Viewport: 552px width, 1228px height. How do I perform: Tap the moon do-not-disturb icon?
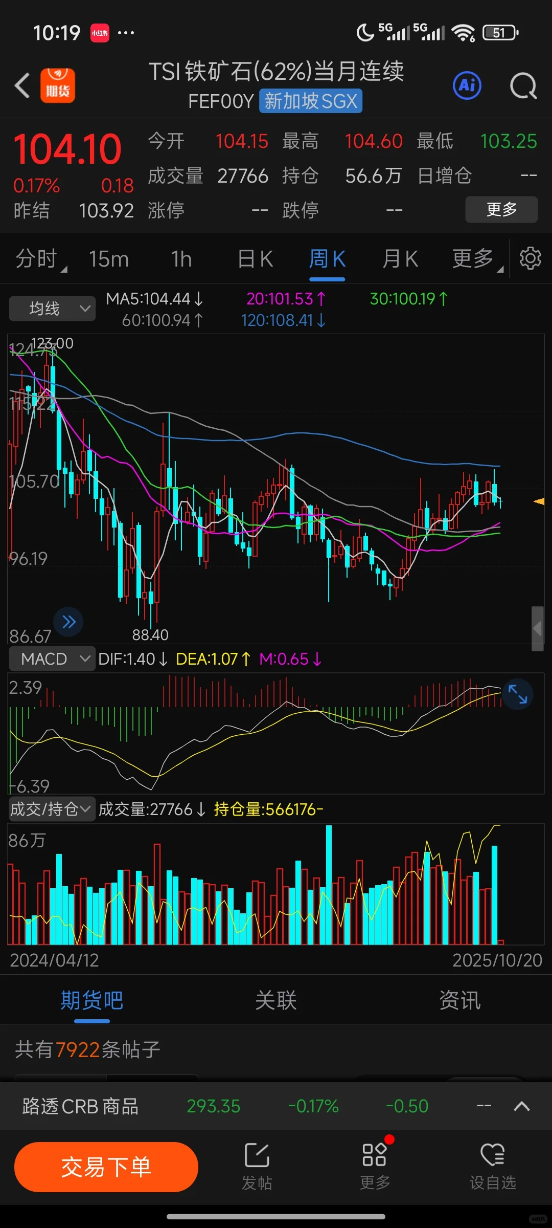[x=365, y=33]
